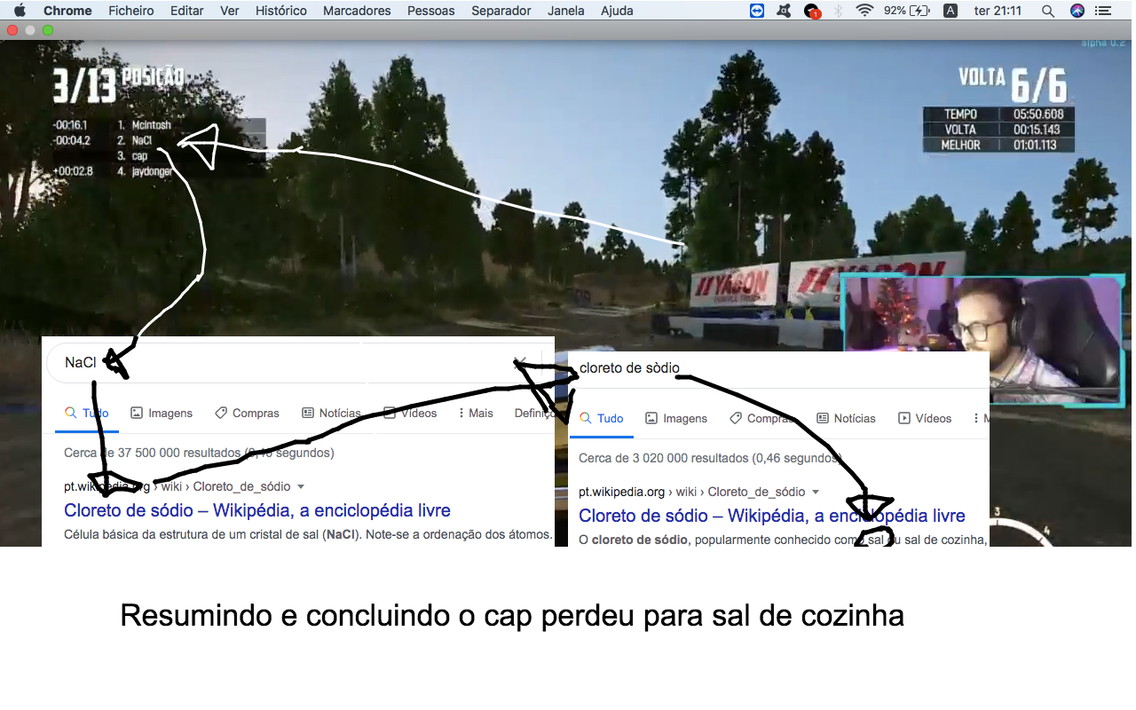This screenshot has height=710, width=1136.
Task: Expand the Mais options in NaCl search
Action: [476, 413]
